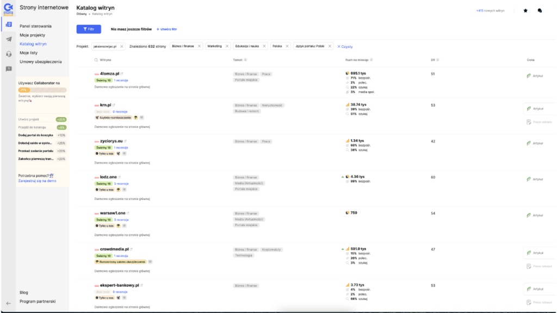
Task: Click Główny breadcrumb link
Action: pyautogui.click(x=82, y=14)
